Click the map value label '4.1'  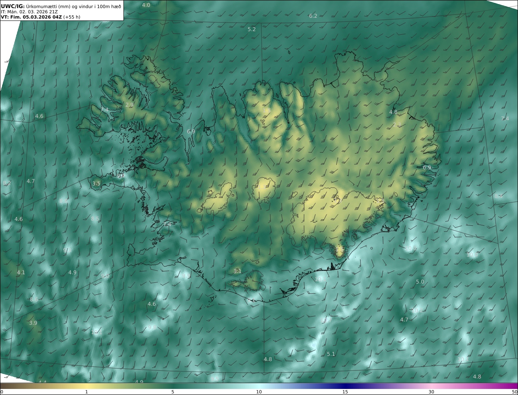[x=21, y=273]
